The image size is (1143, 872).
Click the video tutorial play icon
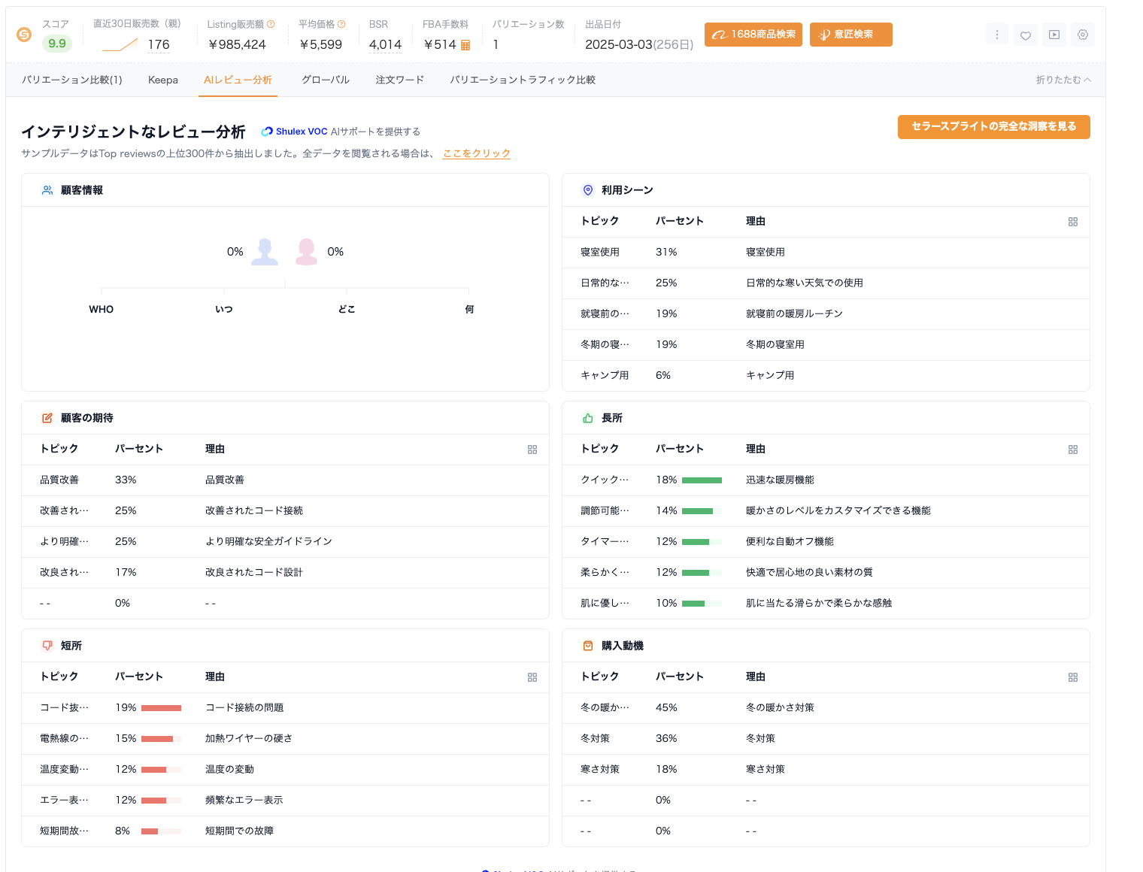[1054, 35]
